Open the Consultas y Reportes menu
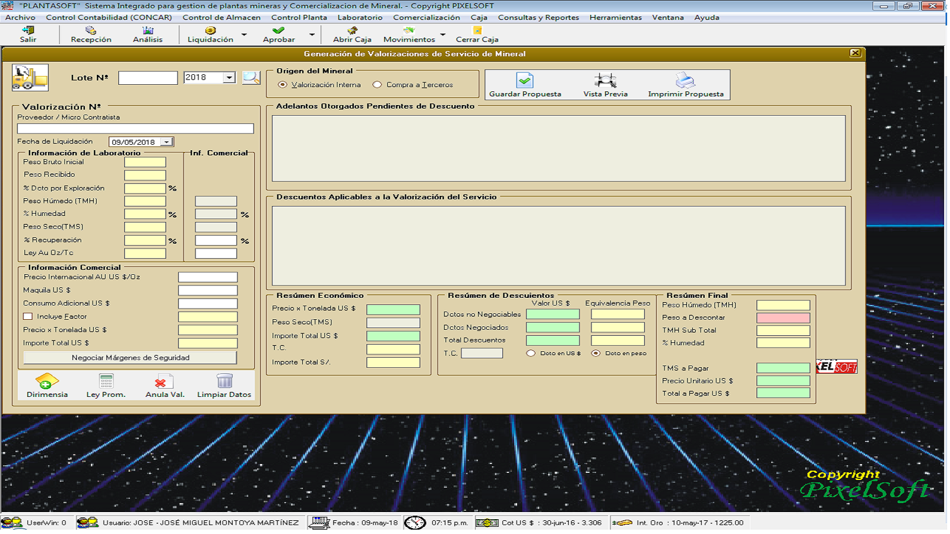950x534 pixels. [538, 17]
